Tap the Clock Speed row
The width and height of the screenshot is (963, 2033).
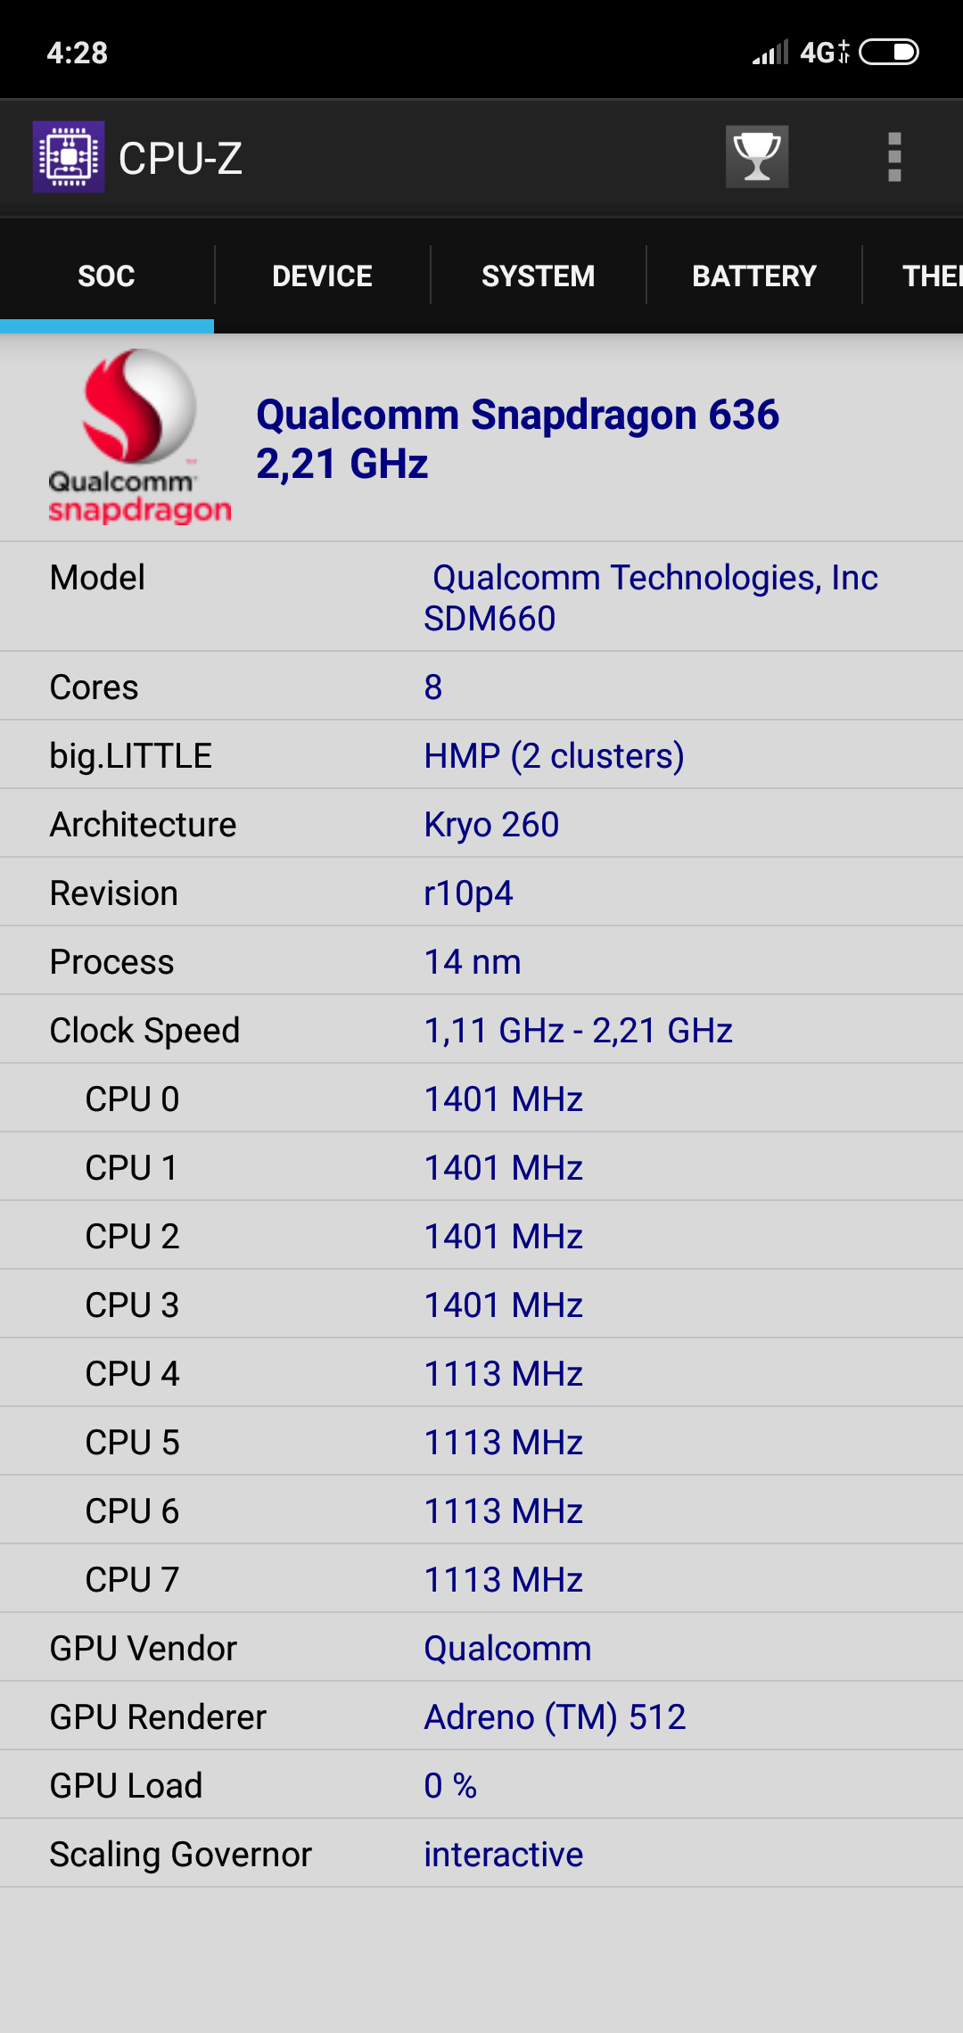click(x=481, y=1031)
